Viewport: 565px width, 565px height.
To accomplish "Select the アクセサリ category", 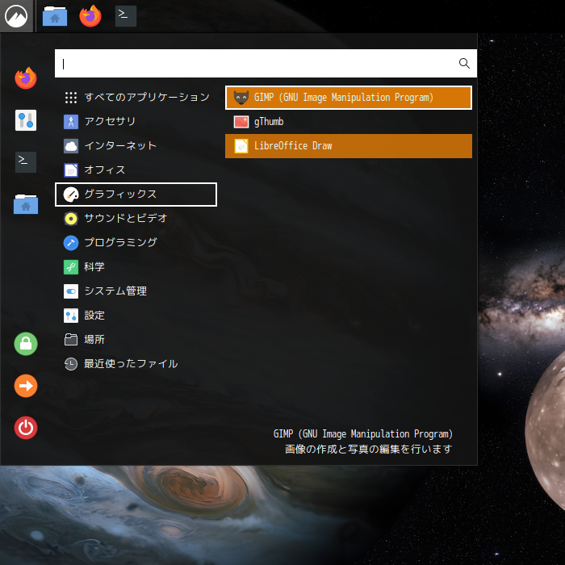I will [136, 121].
